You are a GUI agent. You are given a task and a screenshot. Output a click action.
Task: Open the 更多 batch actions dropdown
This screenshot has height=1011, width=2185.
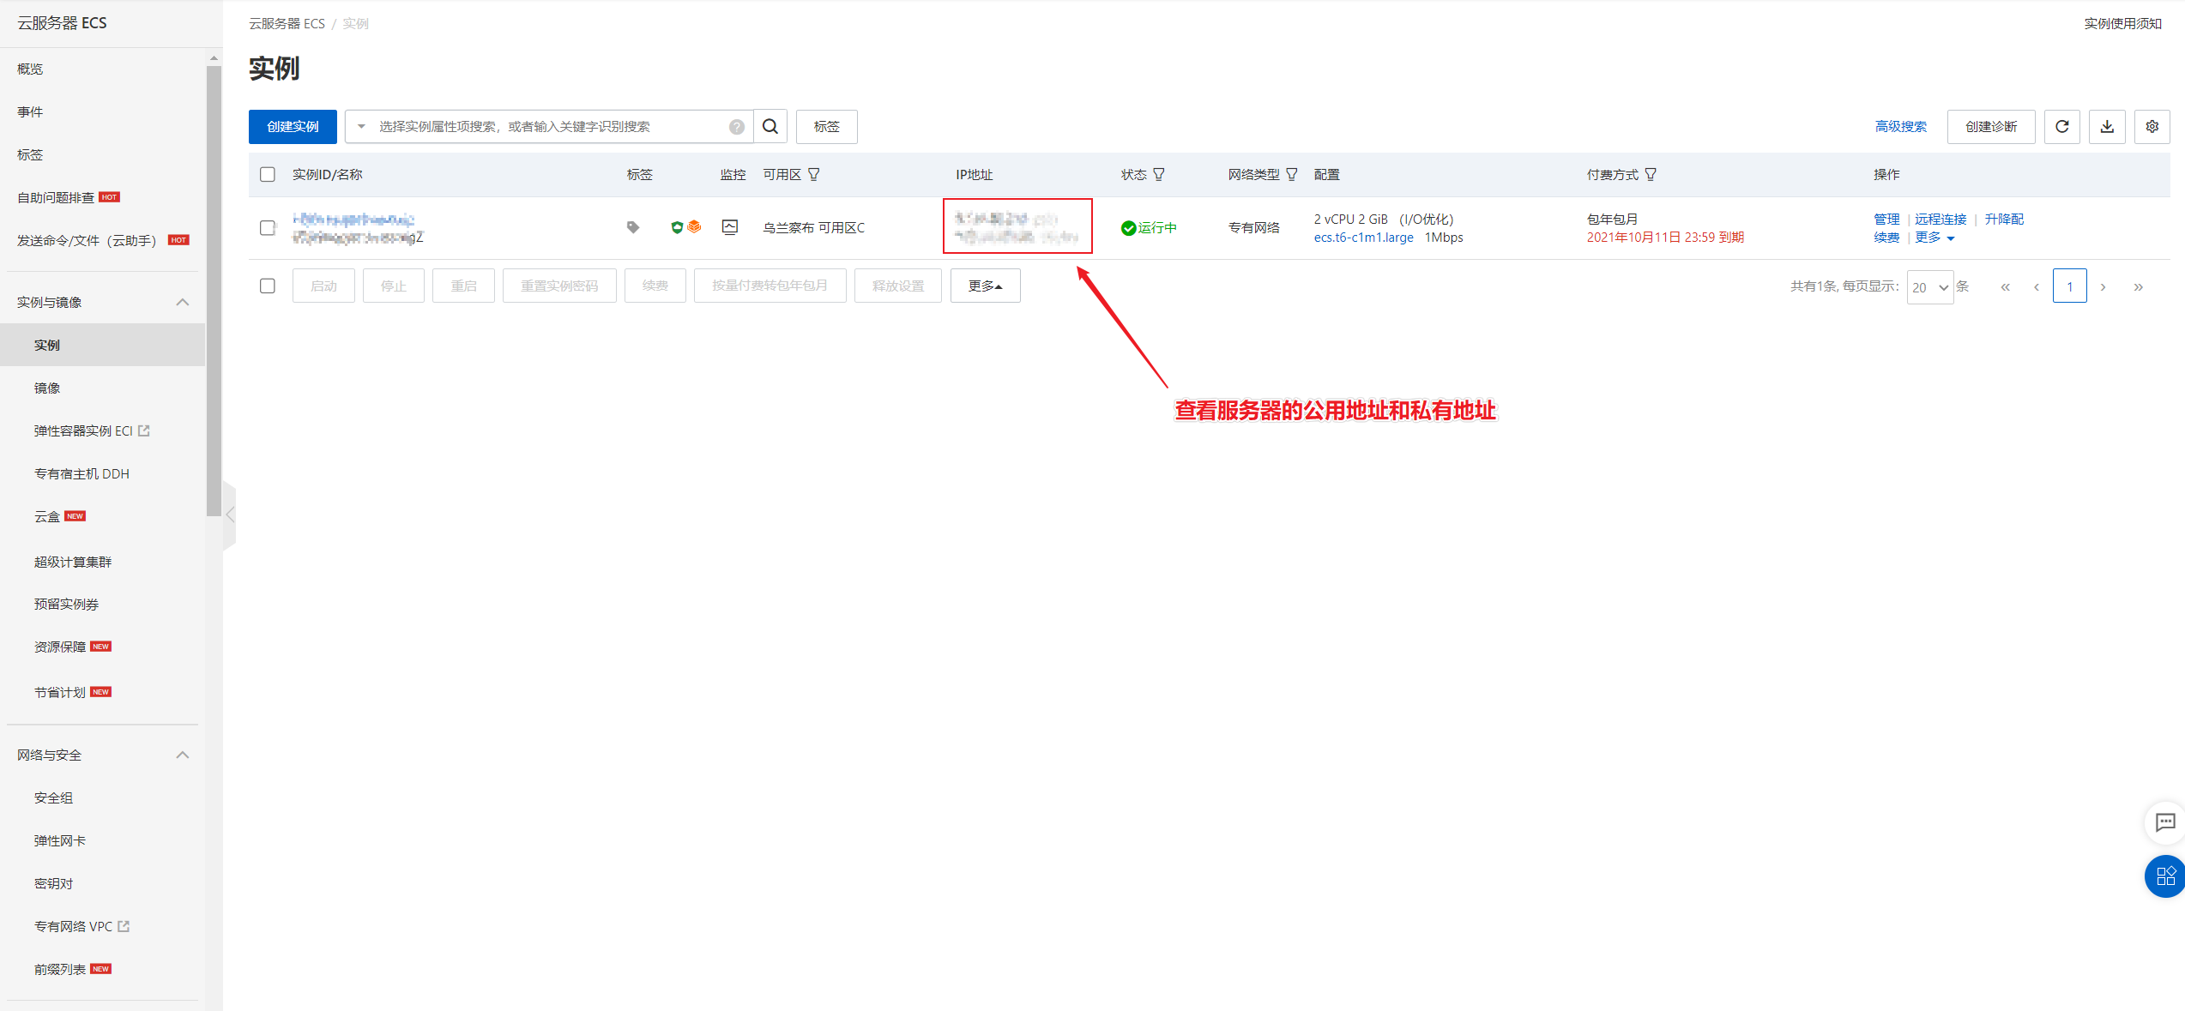click(985, 286)
